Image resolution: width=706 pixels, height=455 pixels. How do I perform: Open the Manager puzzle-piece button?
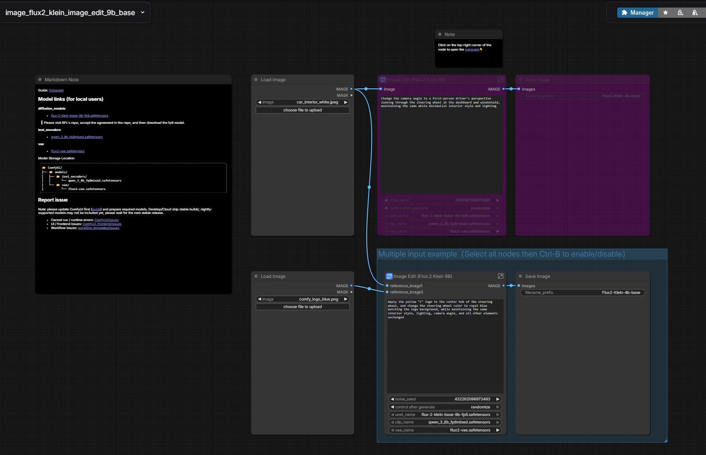637,12
